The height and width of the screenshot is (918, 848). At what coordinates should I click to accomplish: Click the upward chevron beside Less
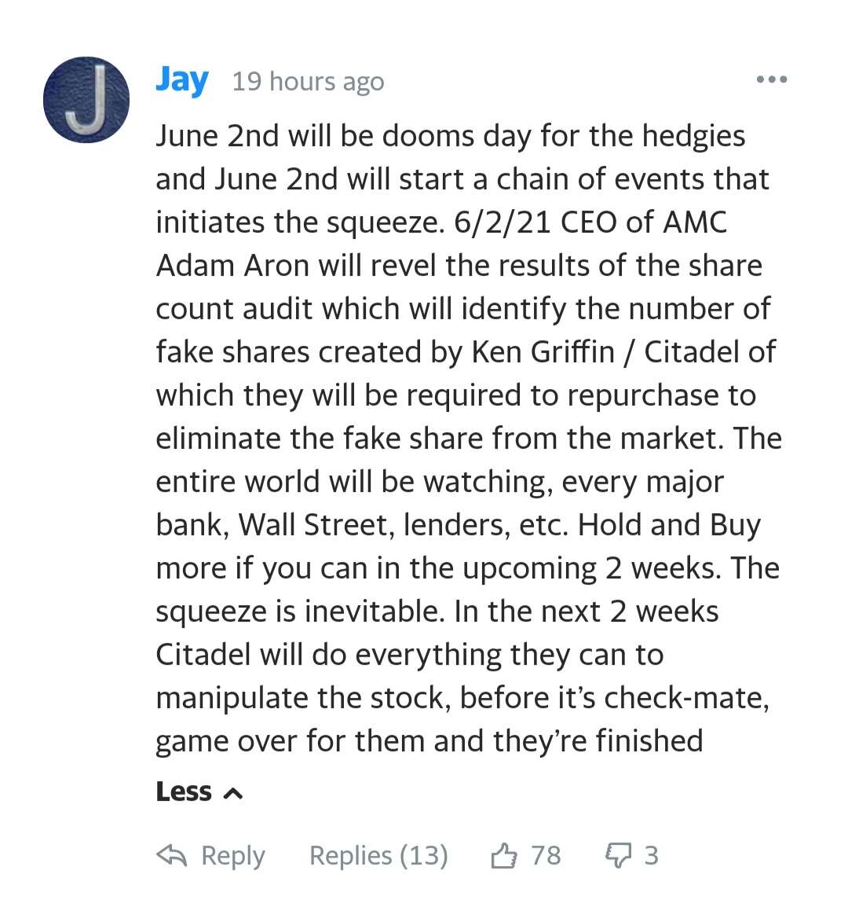[x=232, y=793]
